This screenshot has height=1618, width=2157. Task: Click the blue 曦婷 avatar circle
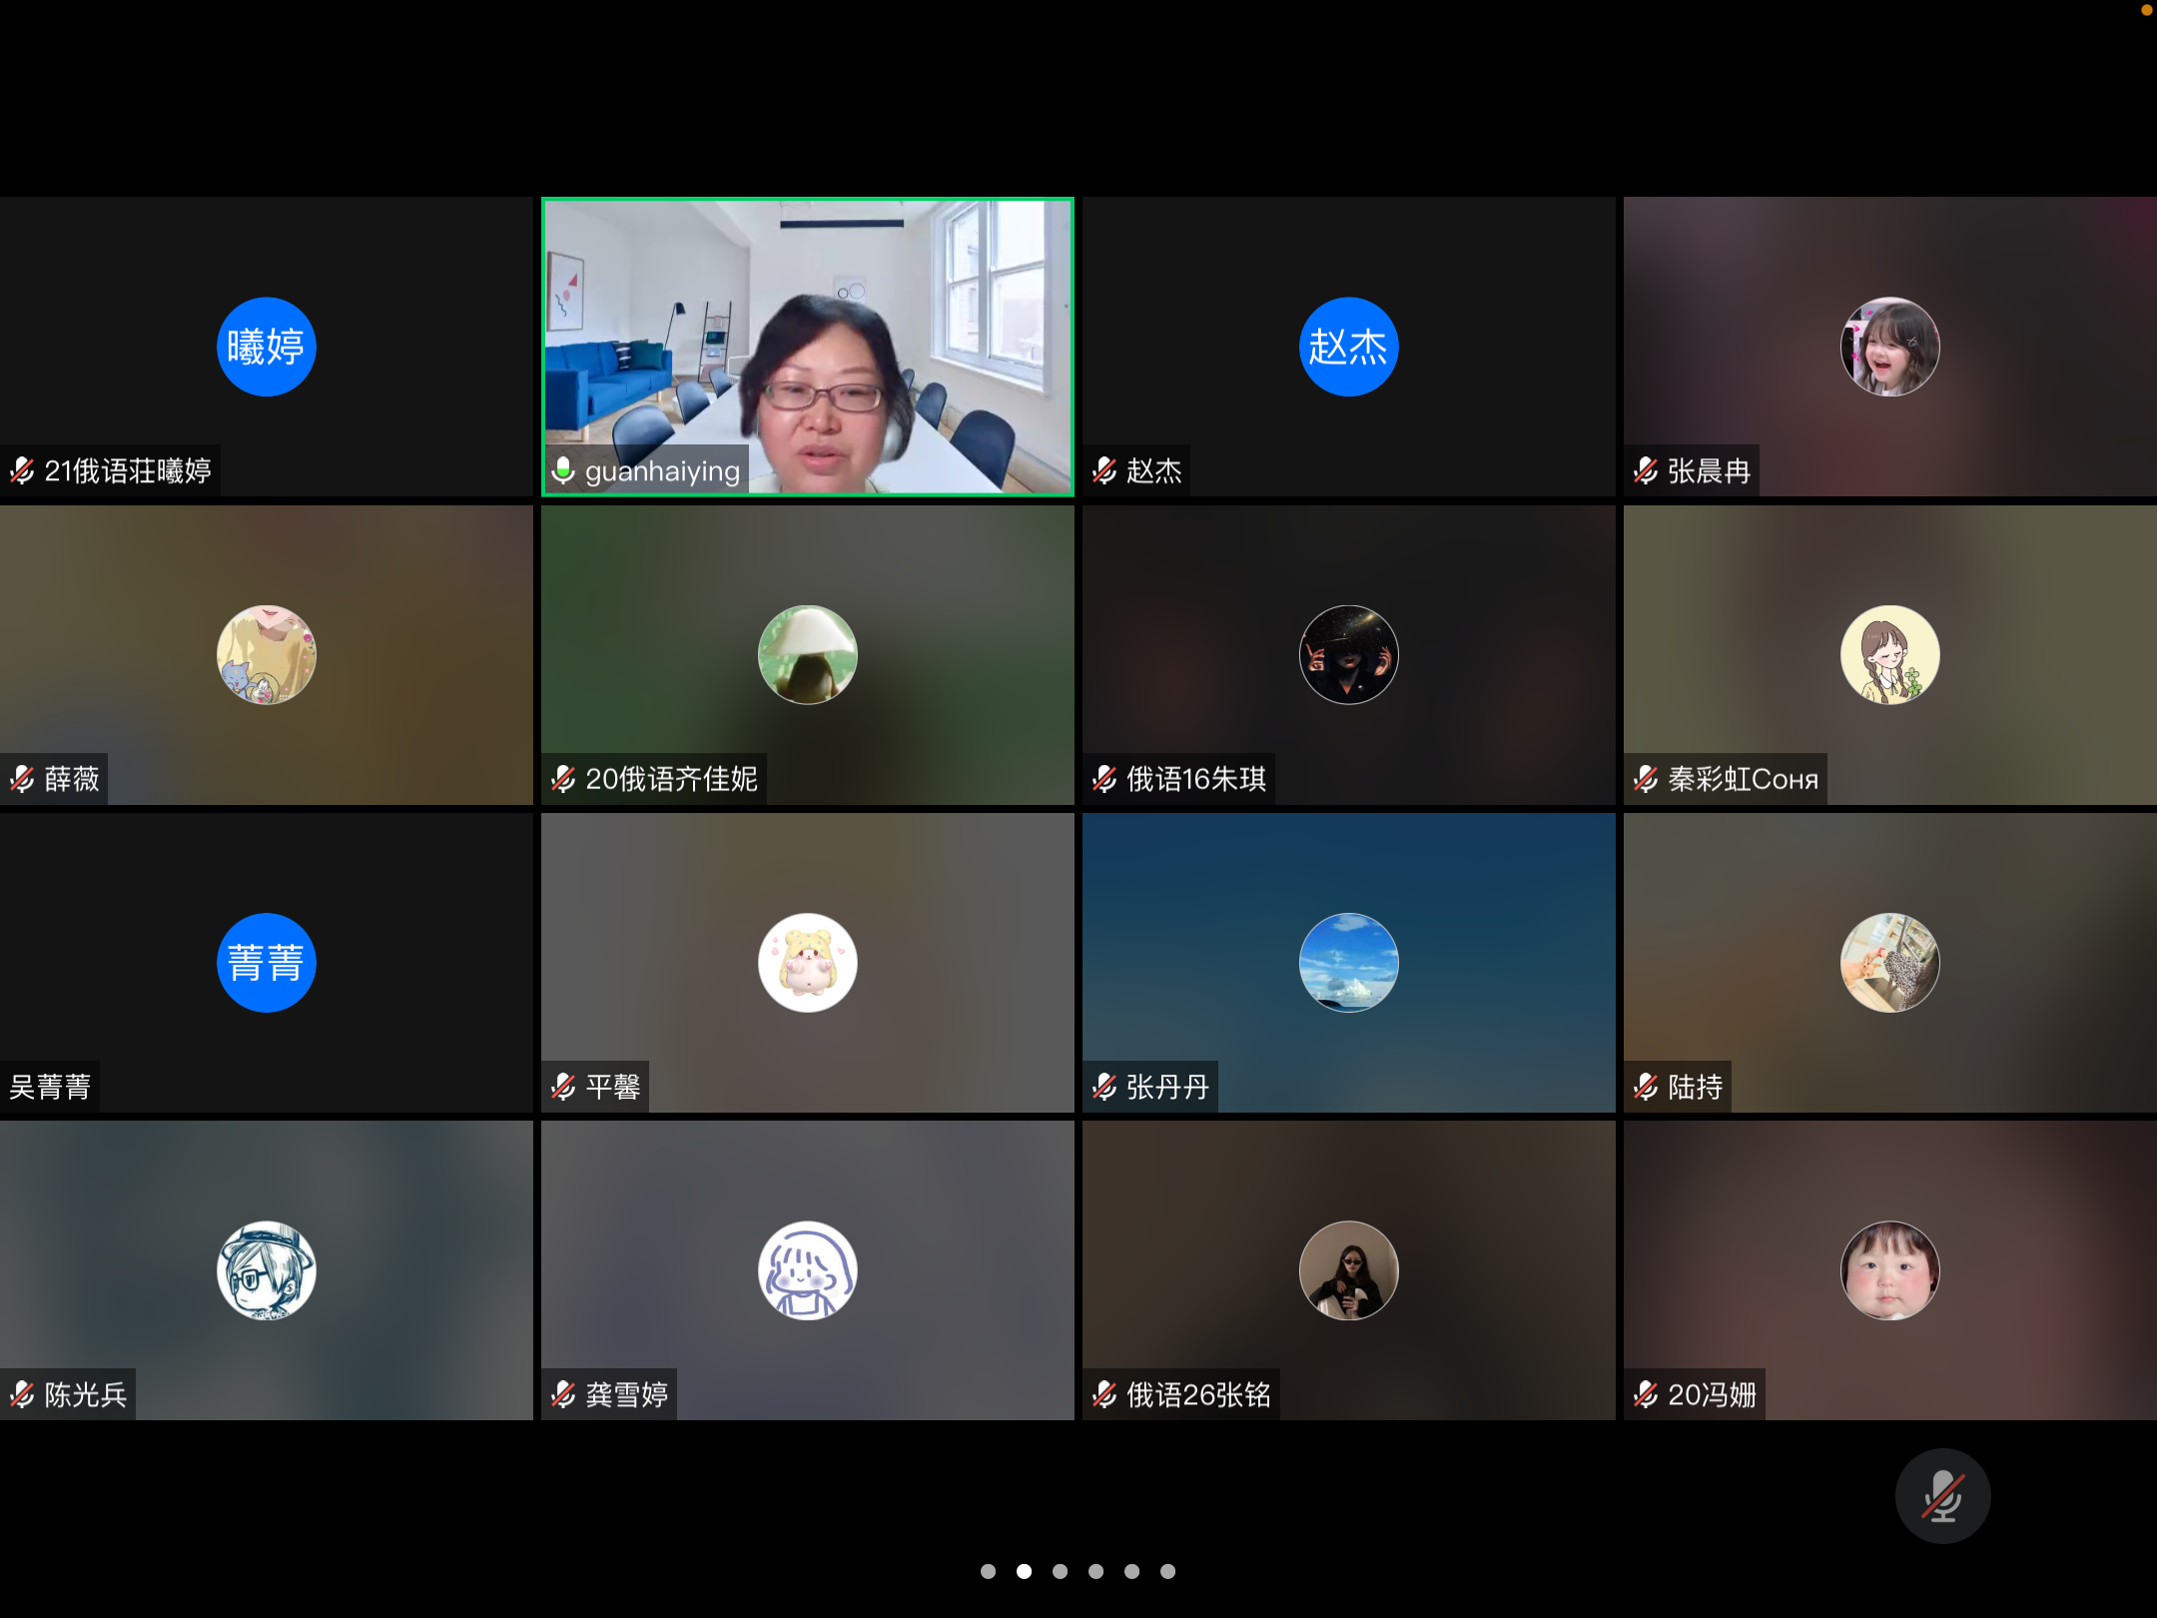pyautogui.click(x=266, y=347)
